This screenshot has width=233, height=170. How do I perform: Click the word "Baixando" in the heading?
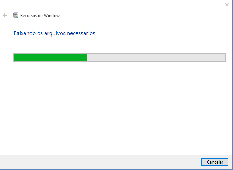pos(25,33)
